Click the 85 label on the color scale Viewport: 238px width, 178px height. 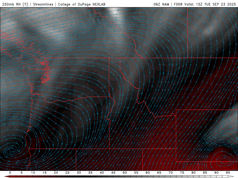pos(205,173)
